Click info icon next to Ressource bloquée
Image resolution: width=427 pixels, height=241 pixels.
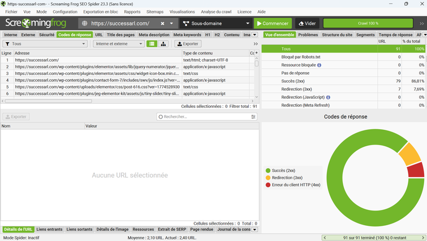coord(319,65)
